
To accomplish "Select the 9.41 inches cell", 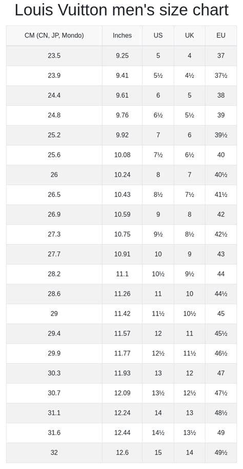I will pos(122,75).
